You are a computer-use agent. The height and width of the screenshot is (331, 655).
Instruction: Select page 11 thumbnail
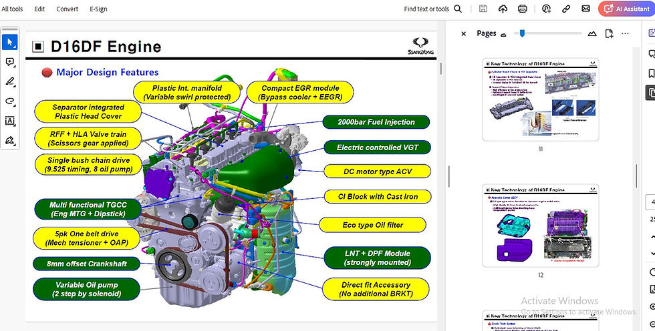pos(541,99)
